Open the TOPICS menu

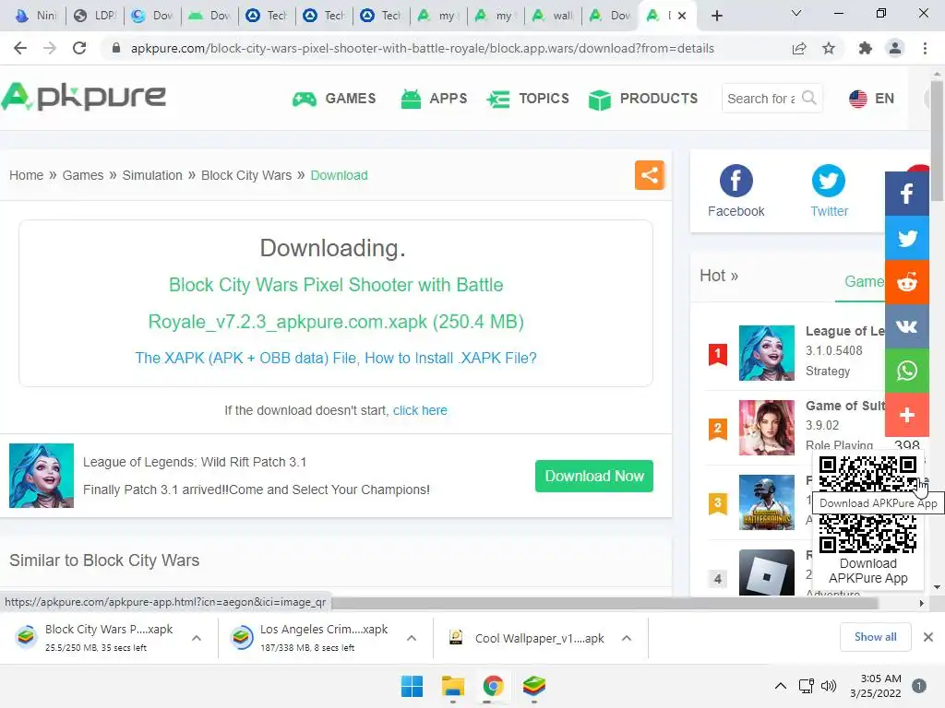(x=528, y=98)
